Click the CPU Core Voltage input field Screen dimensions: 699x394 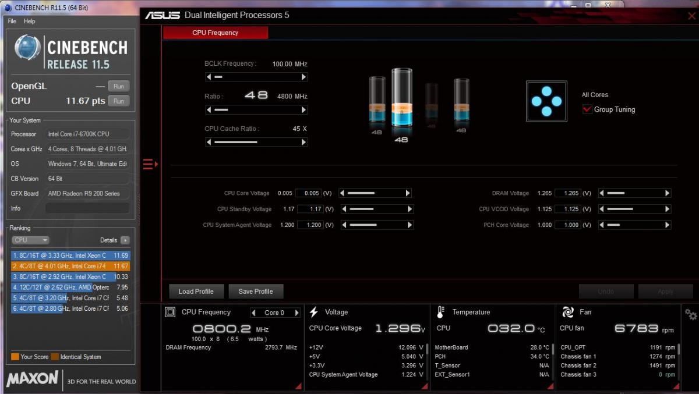(308, 193)
